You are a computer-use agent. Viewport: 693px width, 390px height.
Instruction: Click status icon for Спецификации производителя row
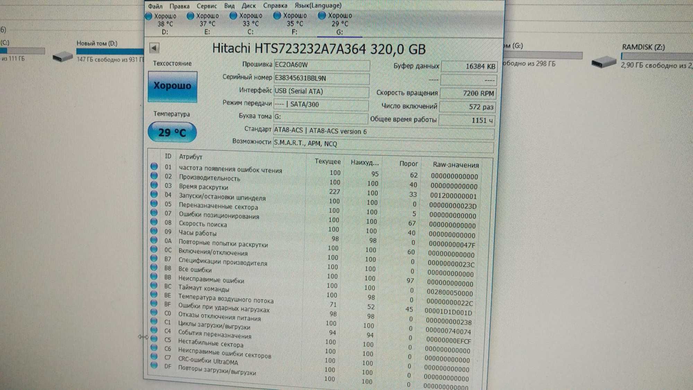[x=154, y=258]
